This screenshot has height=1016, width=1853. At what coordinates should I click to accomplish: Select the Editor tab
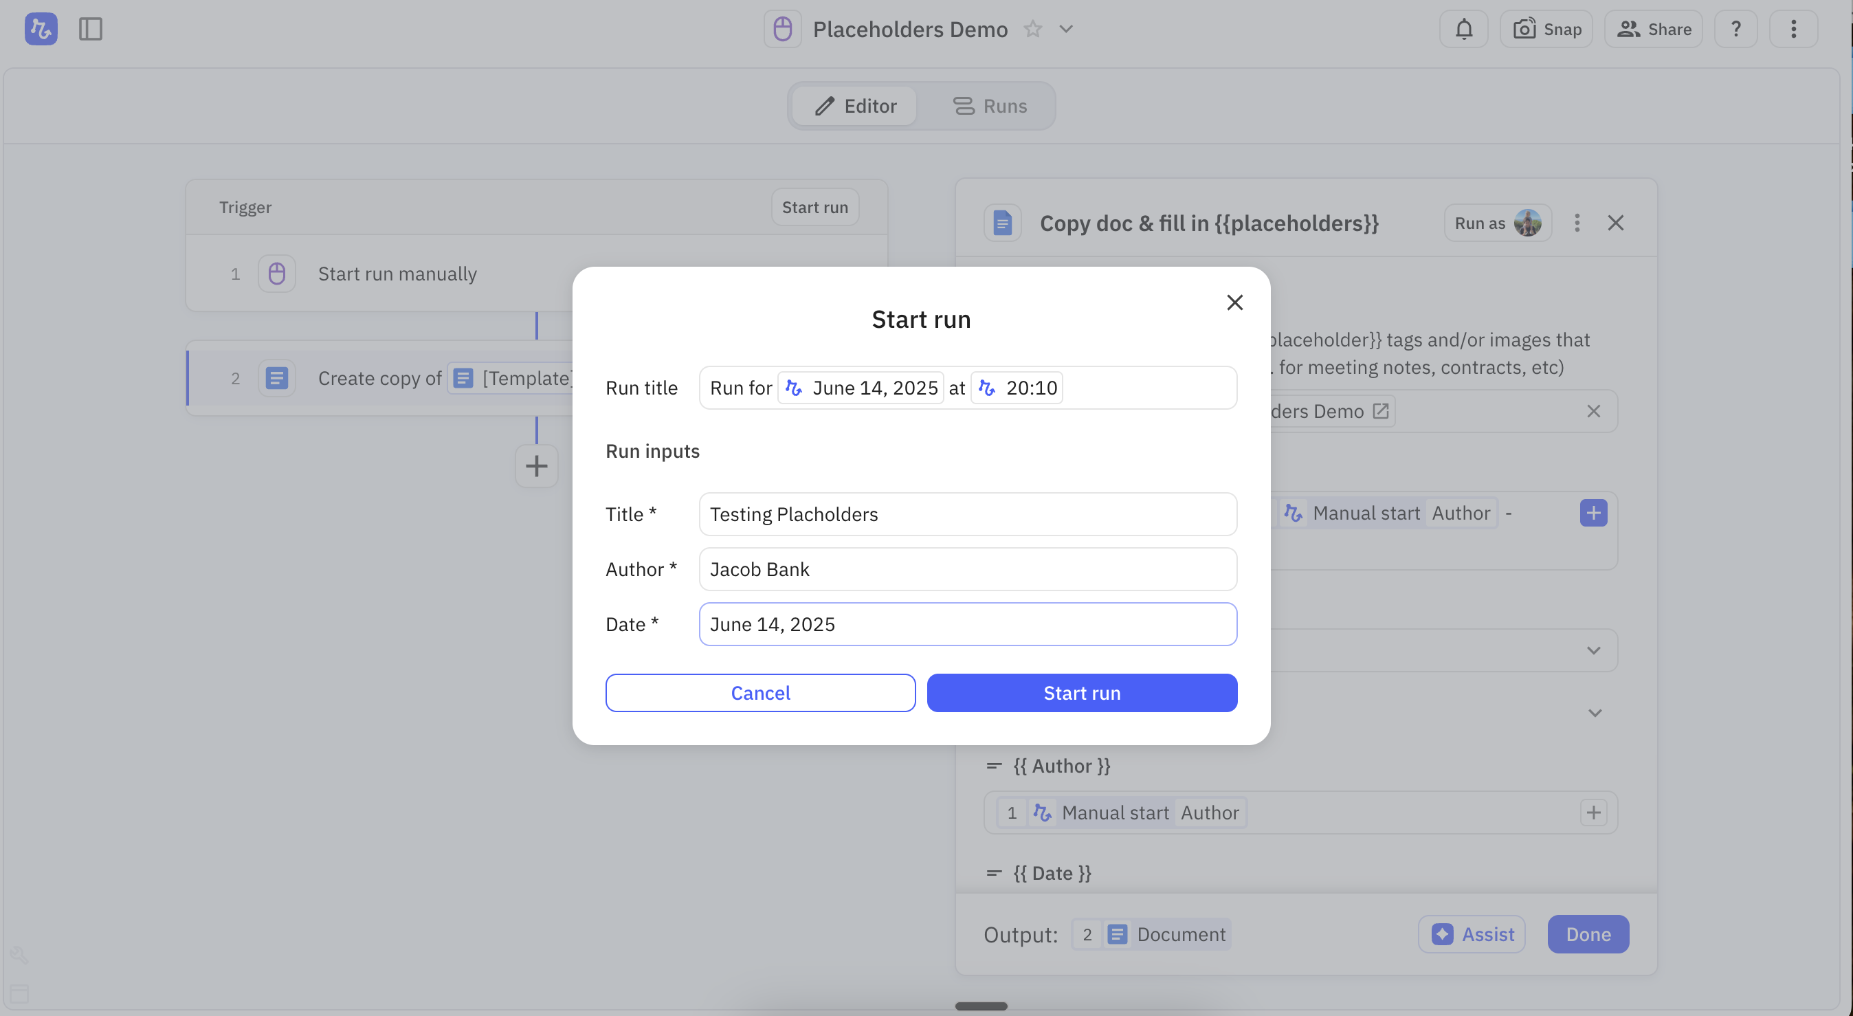click(x=854, y=106)
